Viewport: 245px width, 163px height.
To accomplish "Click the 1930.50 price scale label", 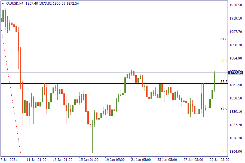I will point(235,5).
